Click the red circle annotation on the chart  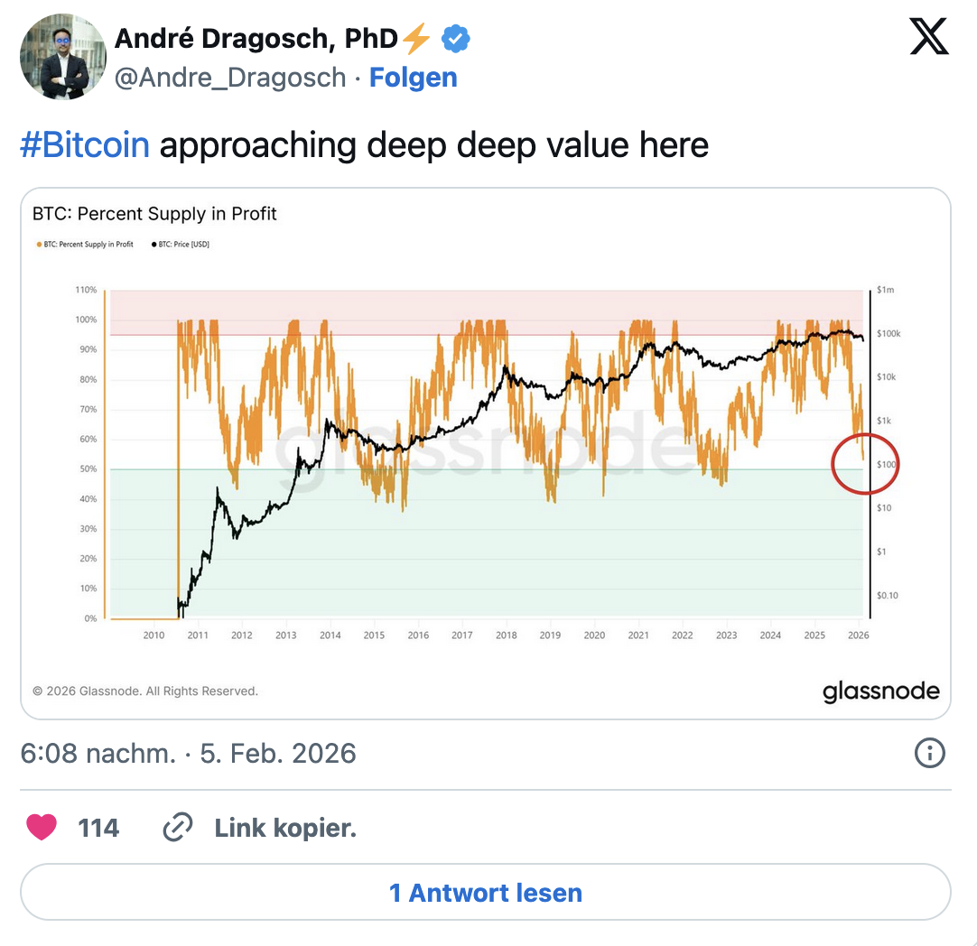point(864,463)
